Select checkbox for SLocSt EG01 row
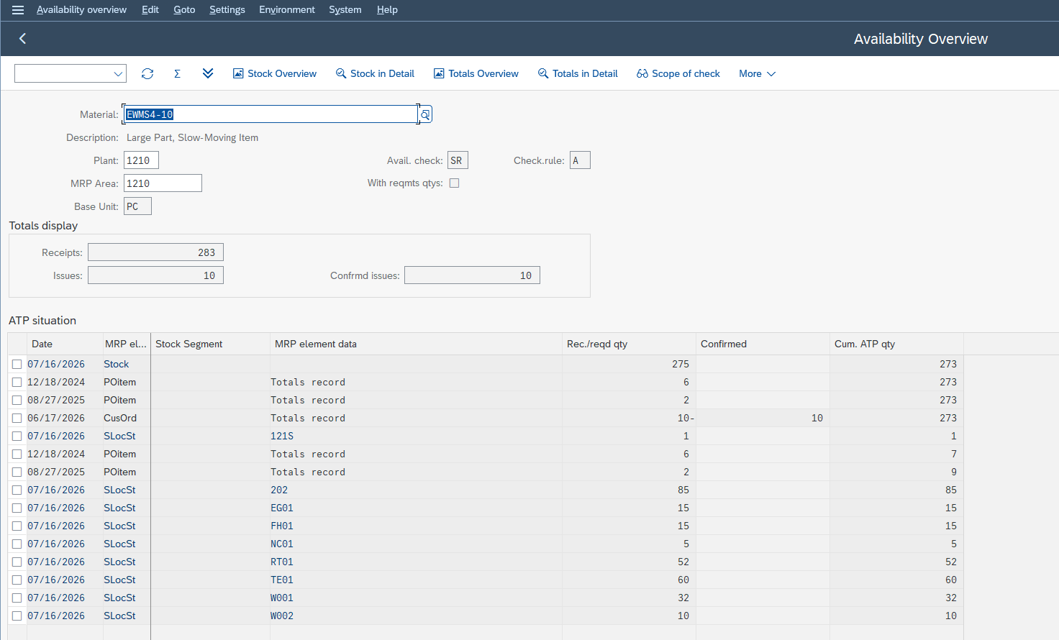The width and height of the screenshot is (1059, 640). [x=17, y=508]
